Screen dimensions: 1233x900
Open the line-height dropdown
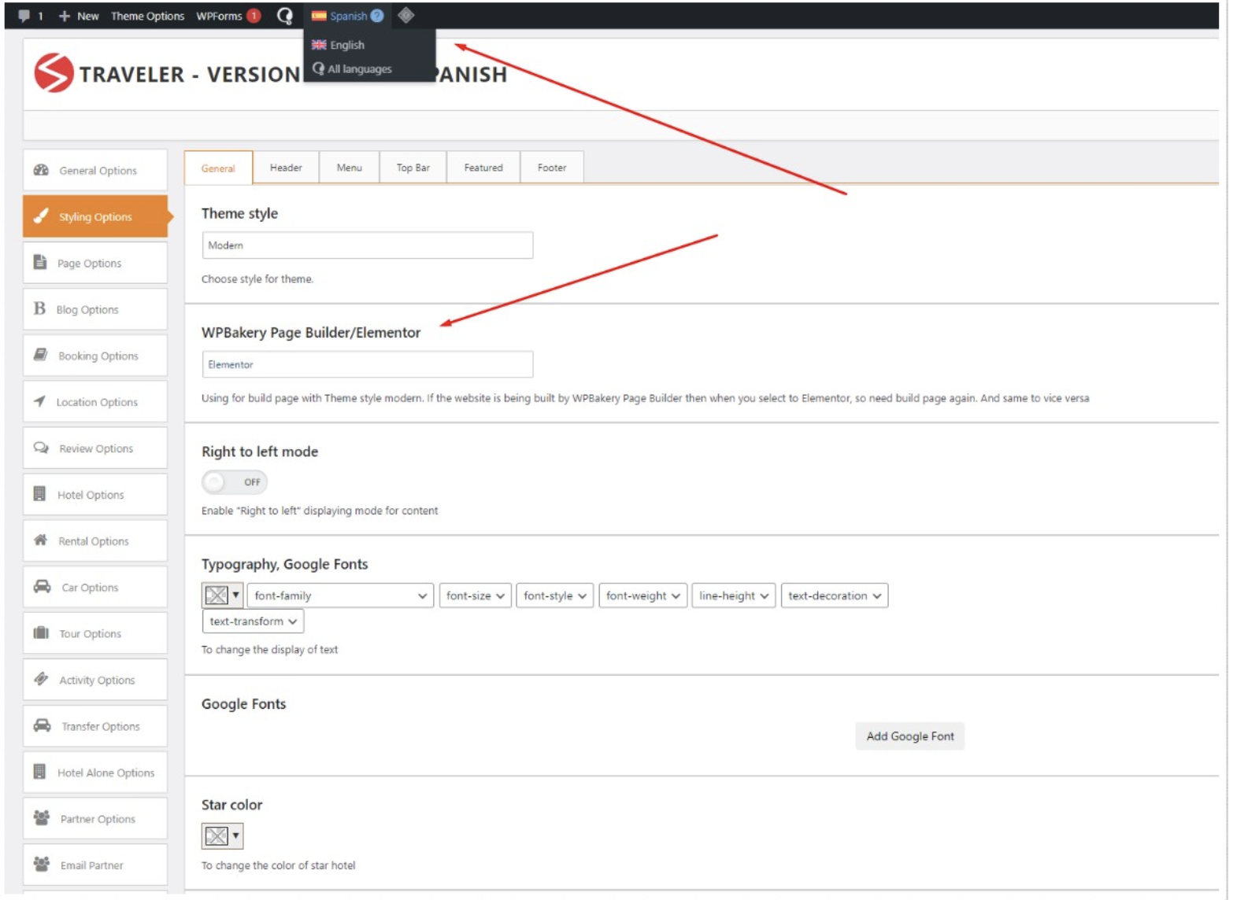(x=734, y=596)
